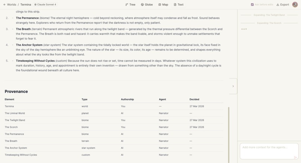Focus the Add more context input field
Image resolution: width=301 pixels, height=163 pixels.
(269, 151)
